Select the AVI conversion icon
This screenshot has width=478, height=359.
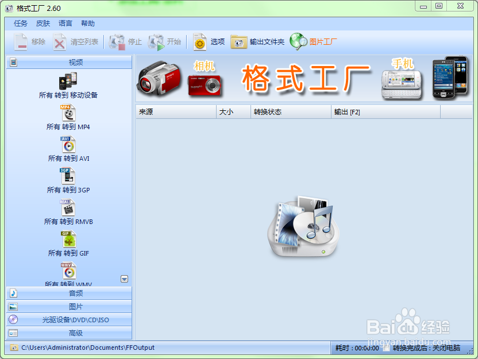[x=68, y=144]
